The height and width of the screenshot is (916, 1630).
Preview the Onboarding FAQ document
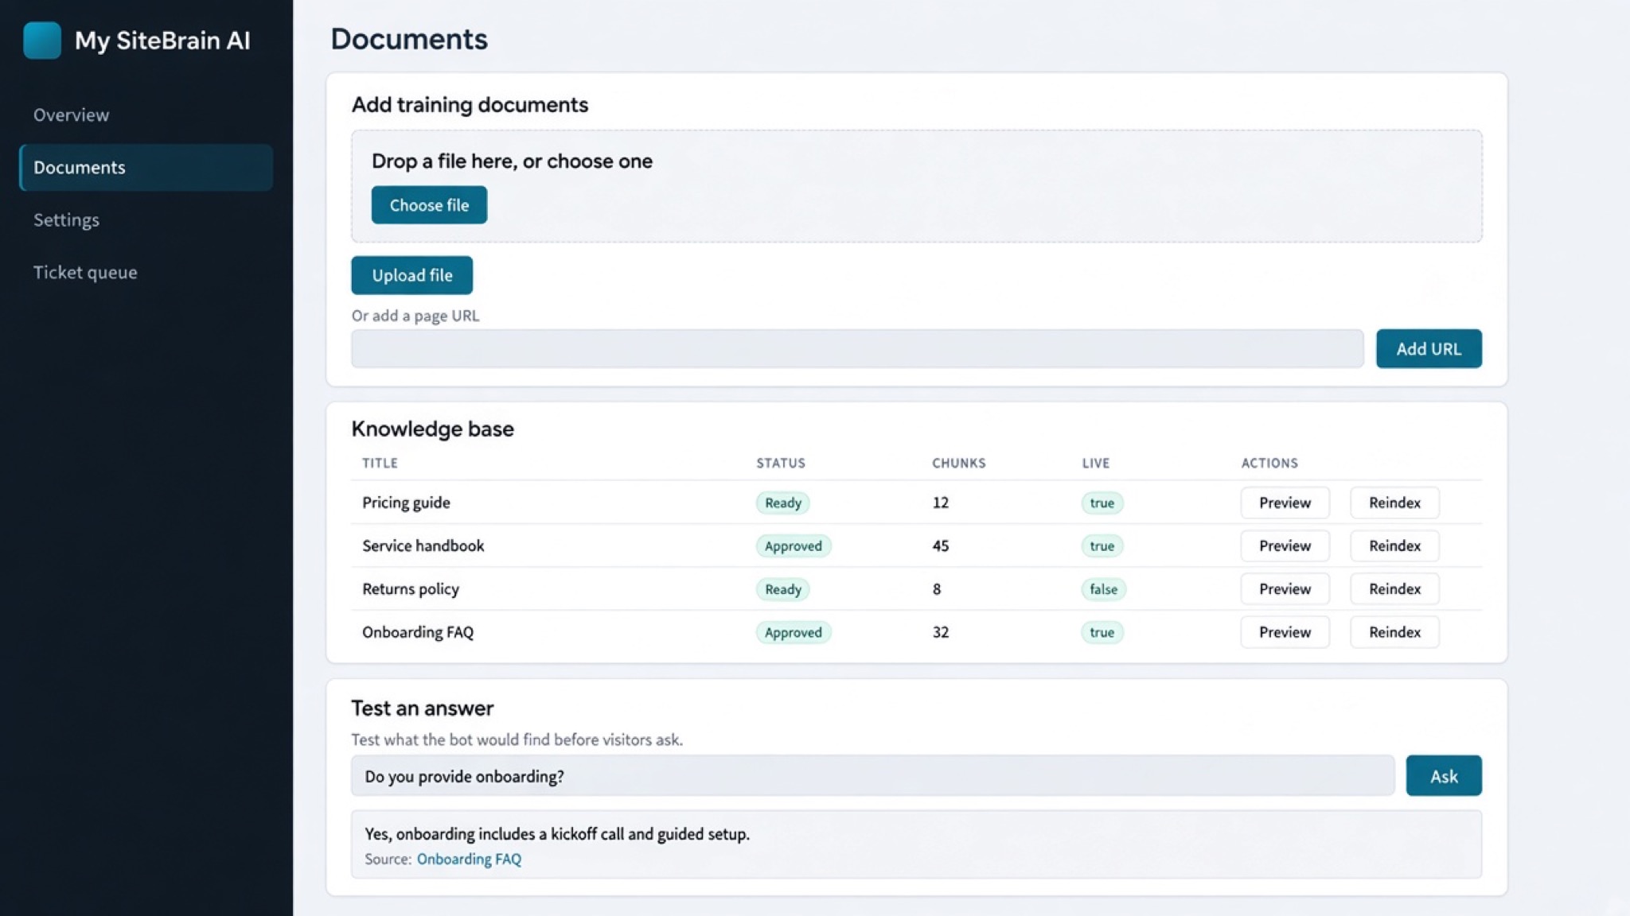tap(1285, 632)
